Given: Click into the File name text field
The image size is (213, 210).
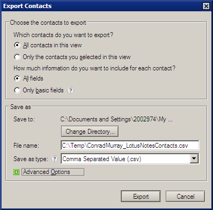Looking at the screenshot, I should point(130,146).
